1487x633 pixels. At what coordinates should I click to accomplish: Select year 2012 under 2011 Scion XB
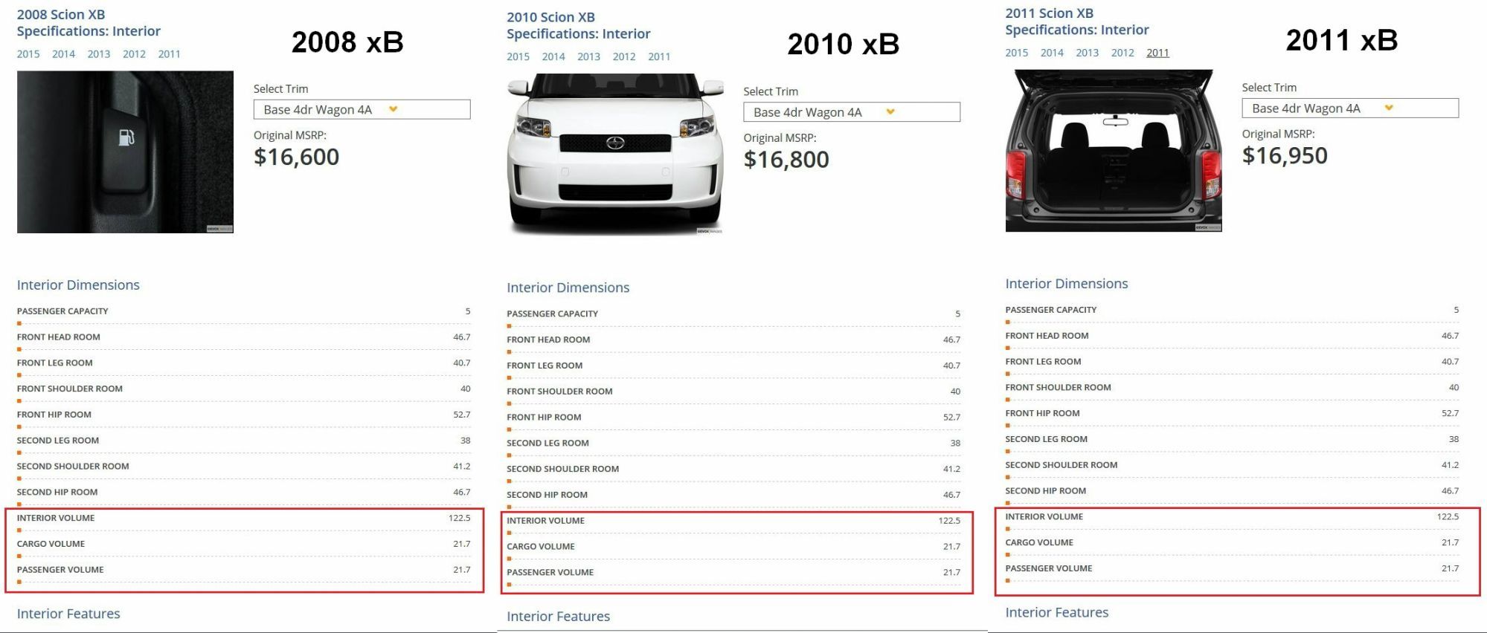click(1123, 53)
